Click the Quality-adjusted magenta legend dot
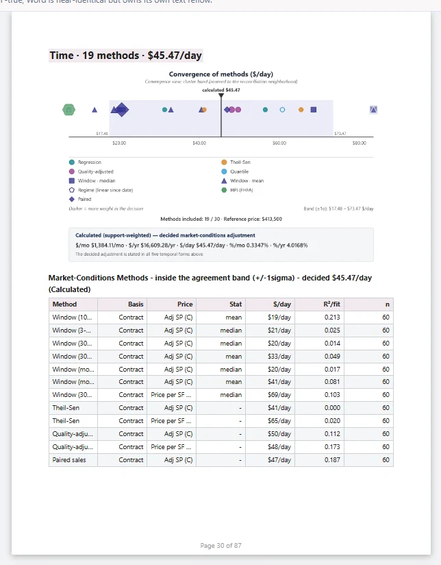 72,171
